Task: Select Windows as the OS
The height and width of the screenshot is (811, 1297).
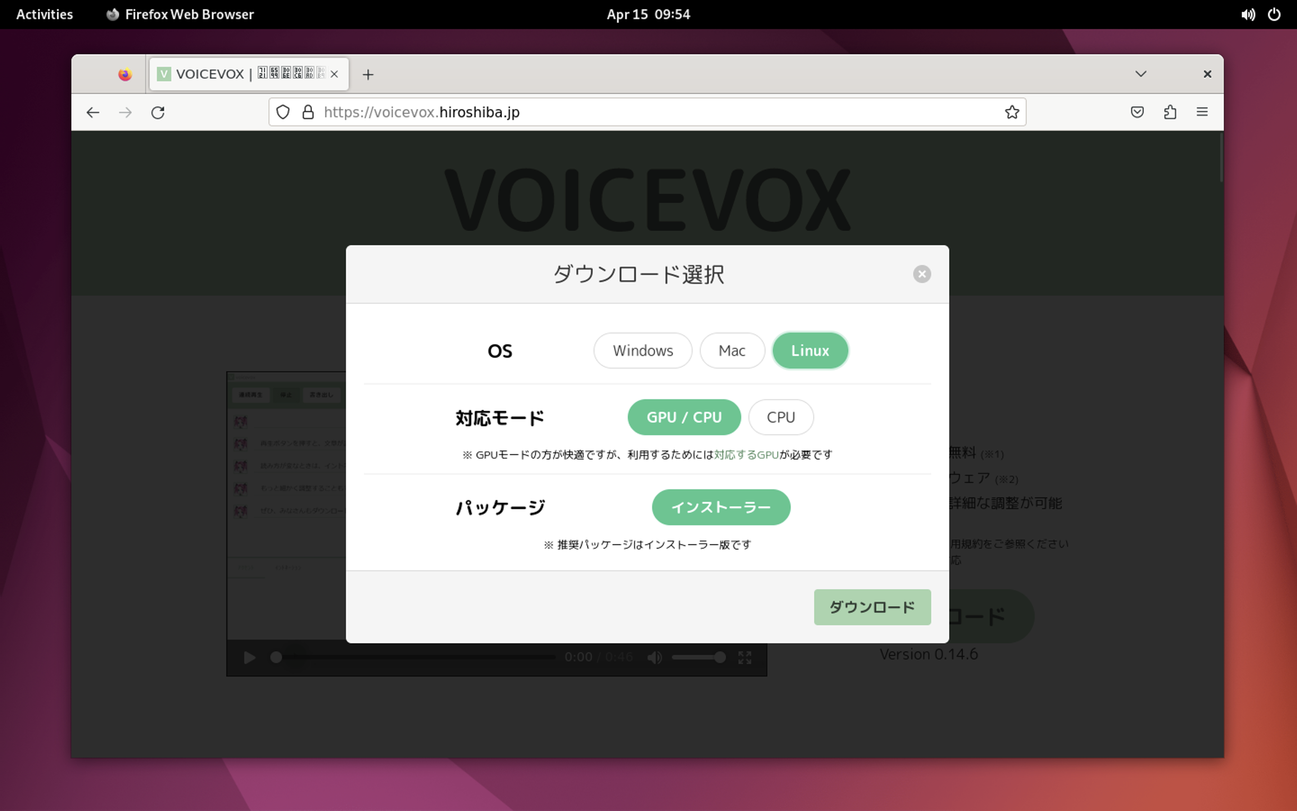Action: (642, 350)
